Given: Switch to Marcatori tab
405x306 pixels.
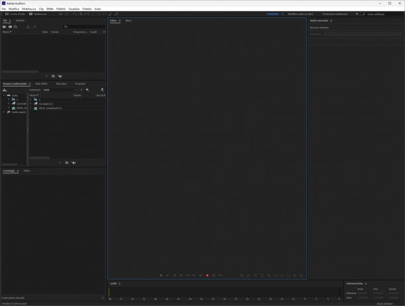Looking at the screenshot, I should pos(62,84).
